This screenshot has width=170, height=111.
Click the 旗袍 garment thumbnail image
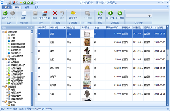coord(87,51)
